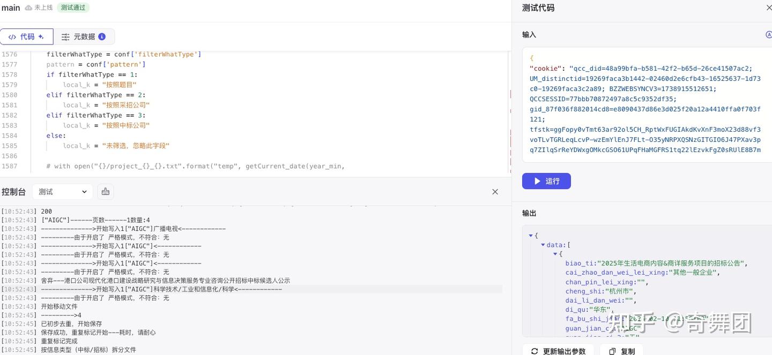Open the 测试 console dropdown
The height and width of the screenshot is (355, 772).
pos(62,191)
